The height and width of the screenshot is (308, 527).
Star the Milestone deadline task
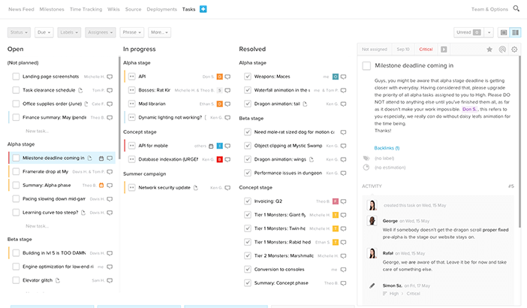(489, 50)
